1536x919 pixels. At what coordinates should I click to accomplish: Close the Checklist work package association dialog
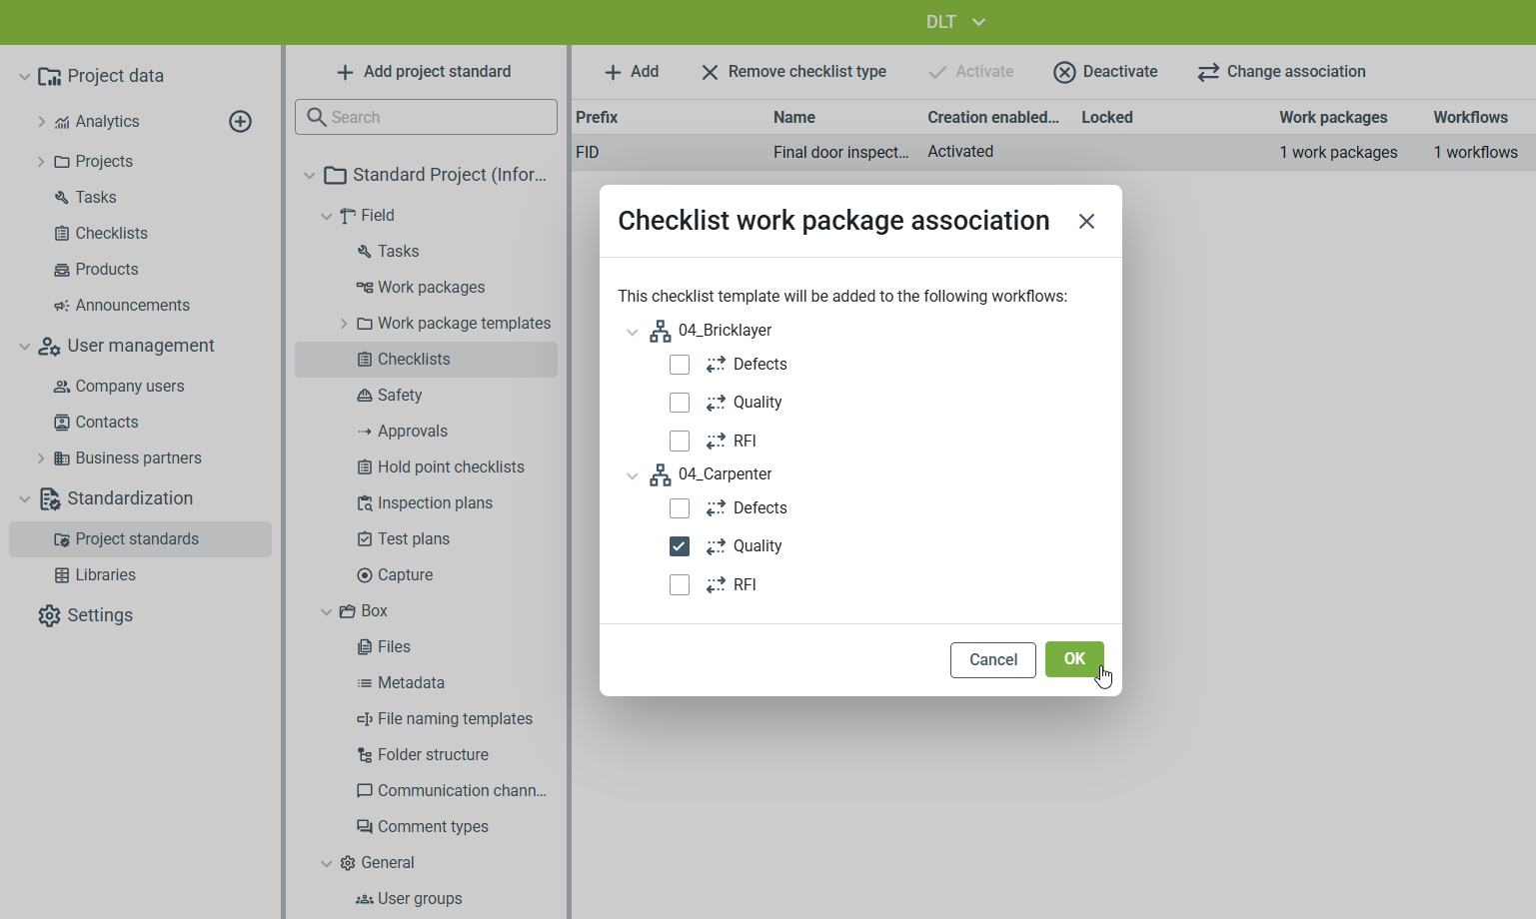(1086, 222)
